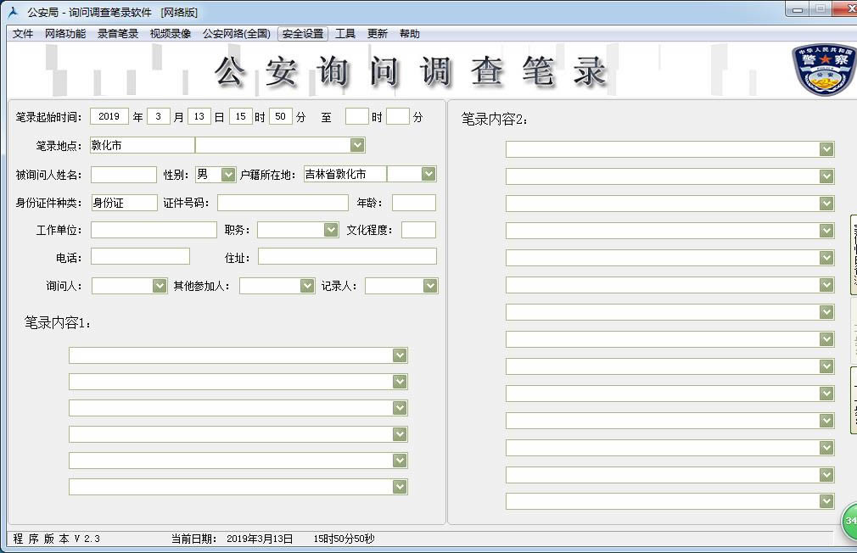Click the 安全设置 menu item

(303, 34)
